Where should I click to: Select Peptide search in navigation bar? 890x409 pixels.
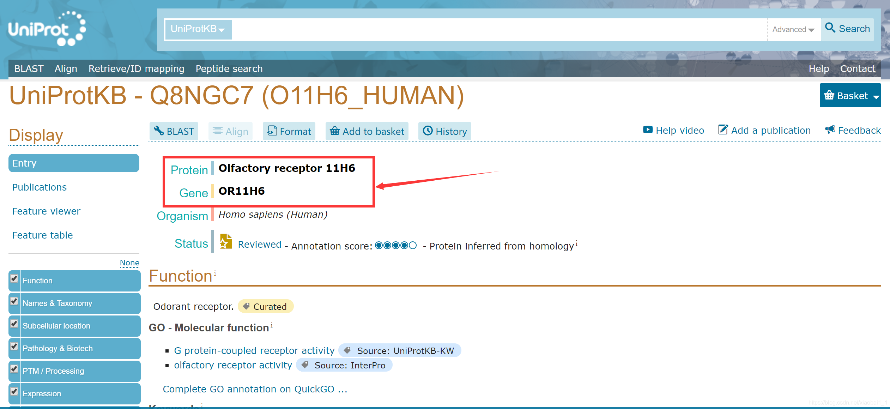pos(229,68)
